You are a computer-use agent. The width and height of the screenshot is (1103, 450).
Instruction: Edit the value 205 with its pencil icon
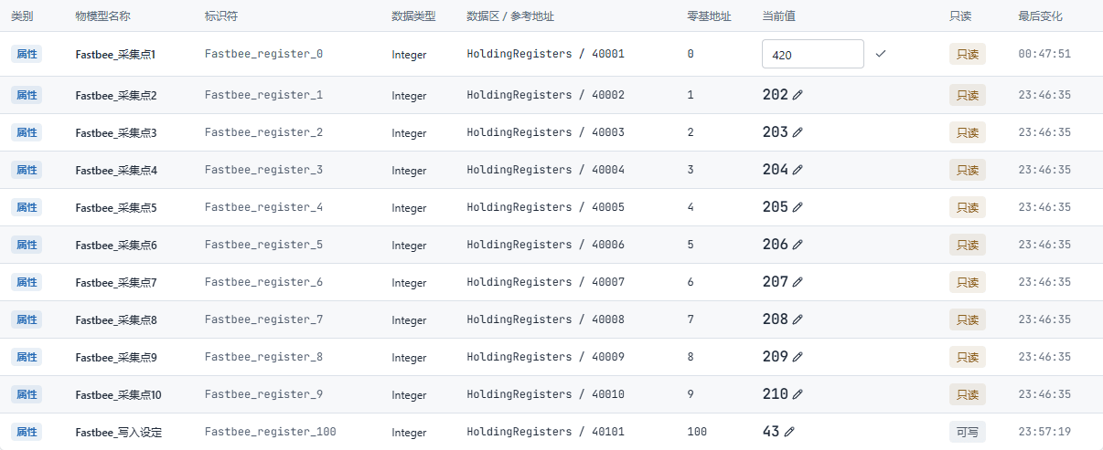(x=798, y=207)
